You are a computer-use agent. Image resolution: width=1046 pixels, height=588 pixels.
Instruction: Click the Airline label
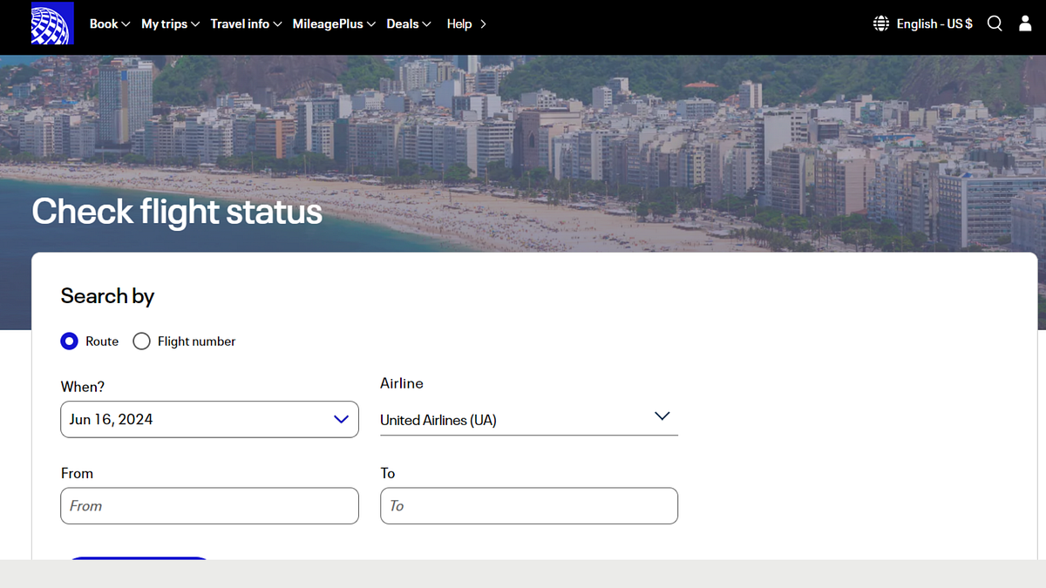pos(402,383)
